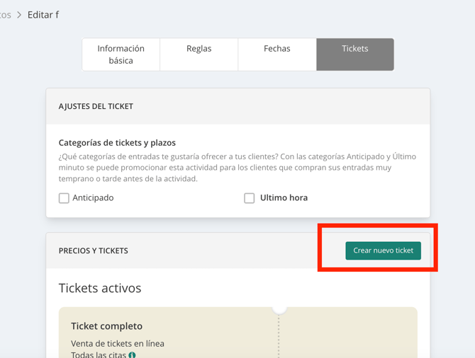Click the Tickets activos heading

(x=100, y=288)
